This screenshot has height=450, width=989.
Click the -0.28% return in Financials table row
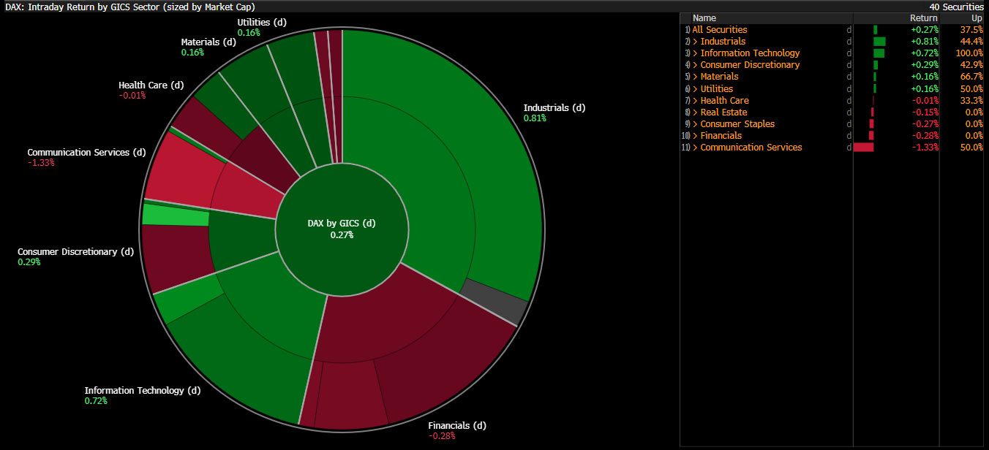tap(925, 136)
